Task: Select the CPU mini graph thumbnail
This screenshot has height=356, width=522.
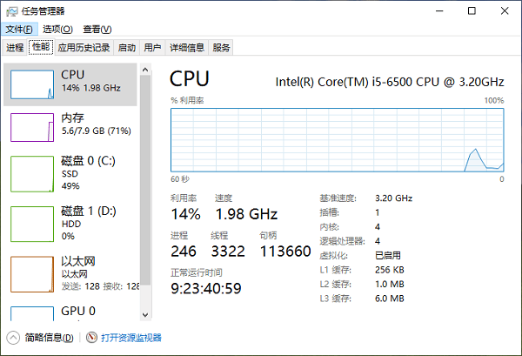Action: tap(32, 83)
